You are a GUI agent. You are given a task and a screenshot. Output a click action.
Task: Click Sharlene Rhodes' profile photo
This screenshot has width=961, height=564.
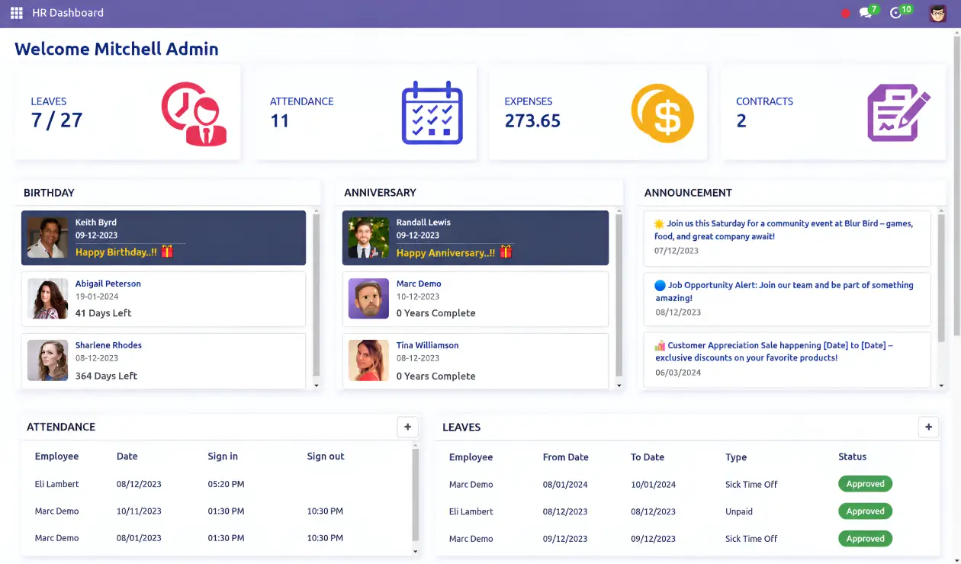(47, 361)
